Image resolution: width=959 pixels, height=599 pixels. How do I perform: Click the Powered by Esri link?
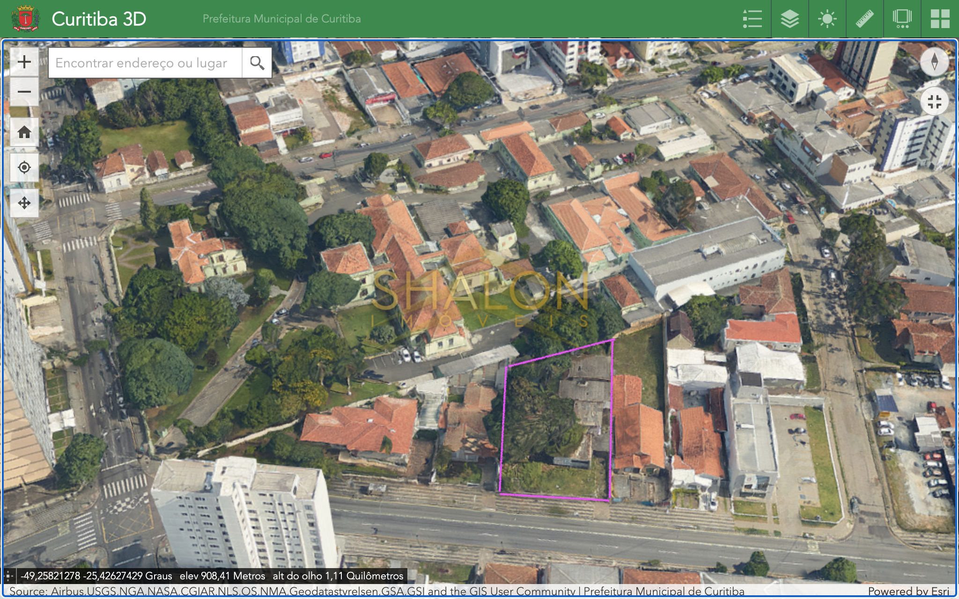click(x=908, y=591)
